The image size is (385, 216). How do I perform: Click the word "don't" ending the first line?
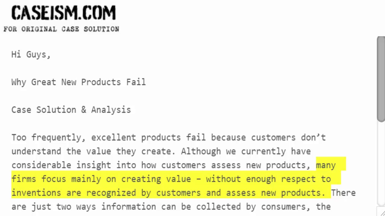pyautogui.click(x=313, y=137)
